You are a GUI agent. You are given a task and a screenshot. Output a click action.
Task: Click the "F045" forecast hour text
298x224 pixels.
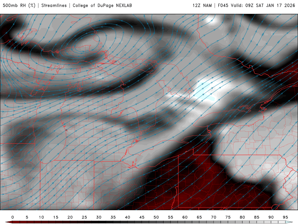(x=223, y=5)
